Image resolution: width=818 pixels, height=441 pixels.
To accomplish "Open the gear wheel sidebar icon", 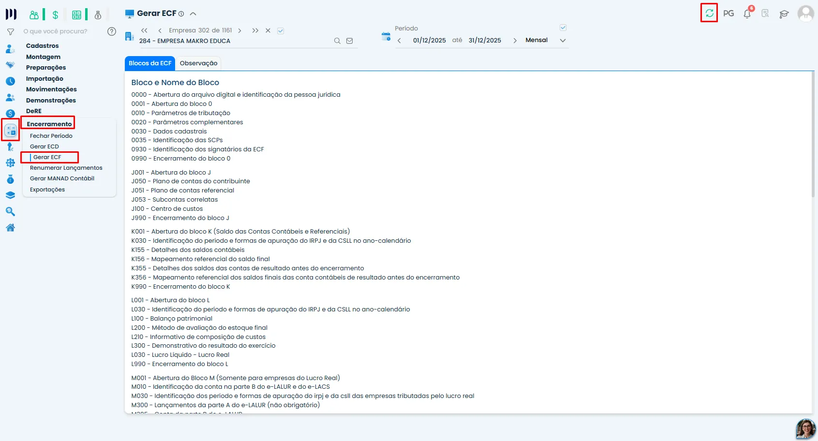I will [10, 163].
